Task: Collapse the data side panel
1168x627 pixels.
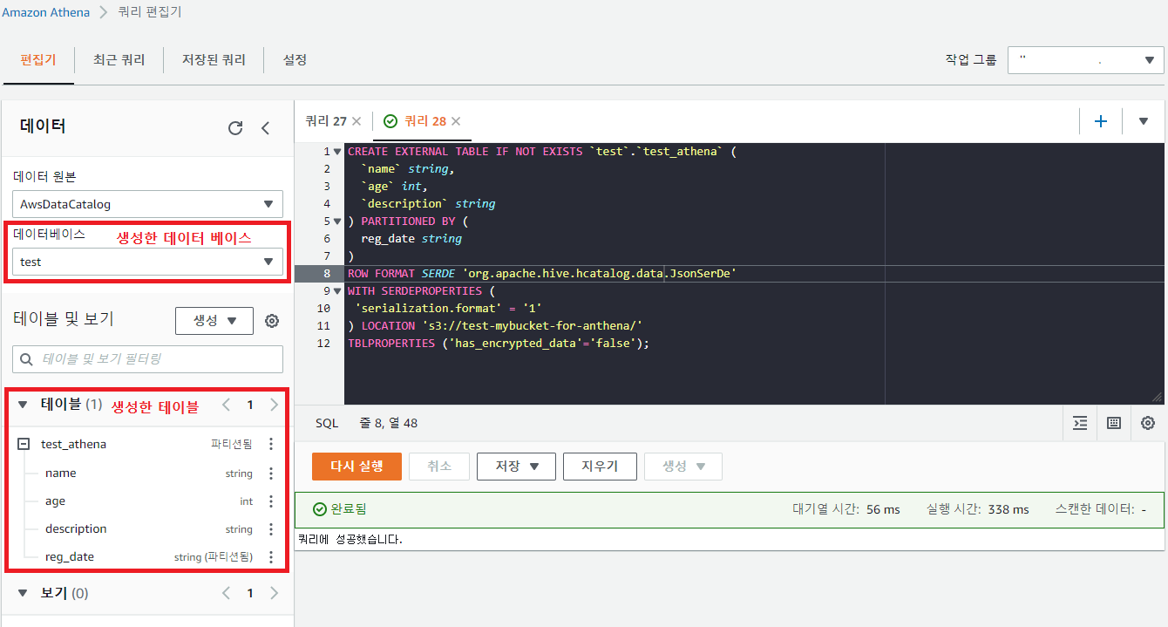Action: click(x=266, y=128)
